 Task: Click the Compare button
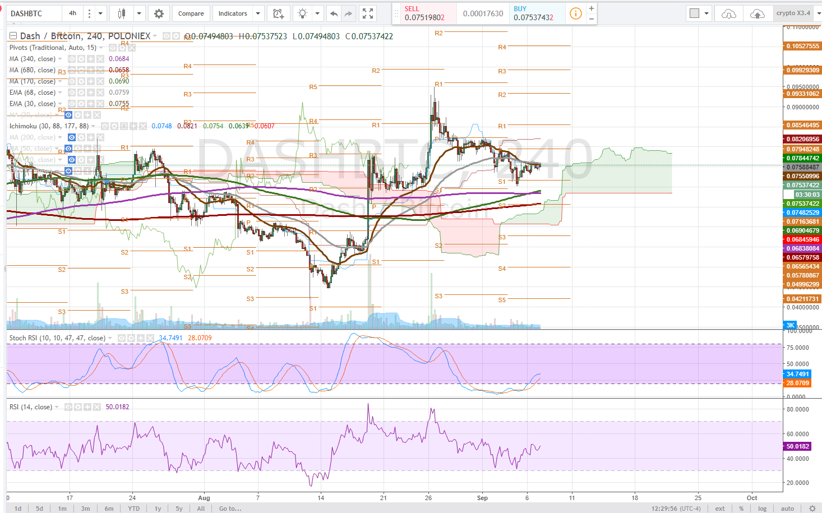(191, 13)
